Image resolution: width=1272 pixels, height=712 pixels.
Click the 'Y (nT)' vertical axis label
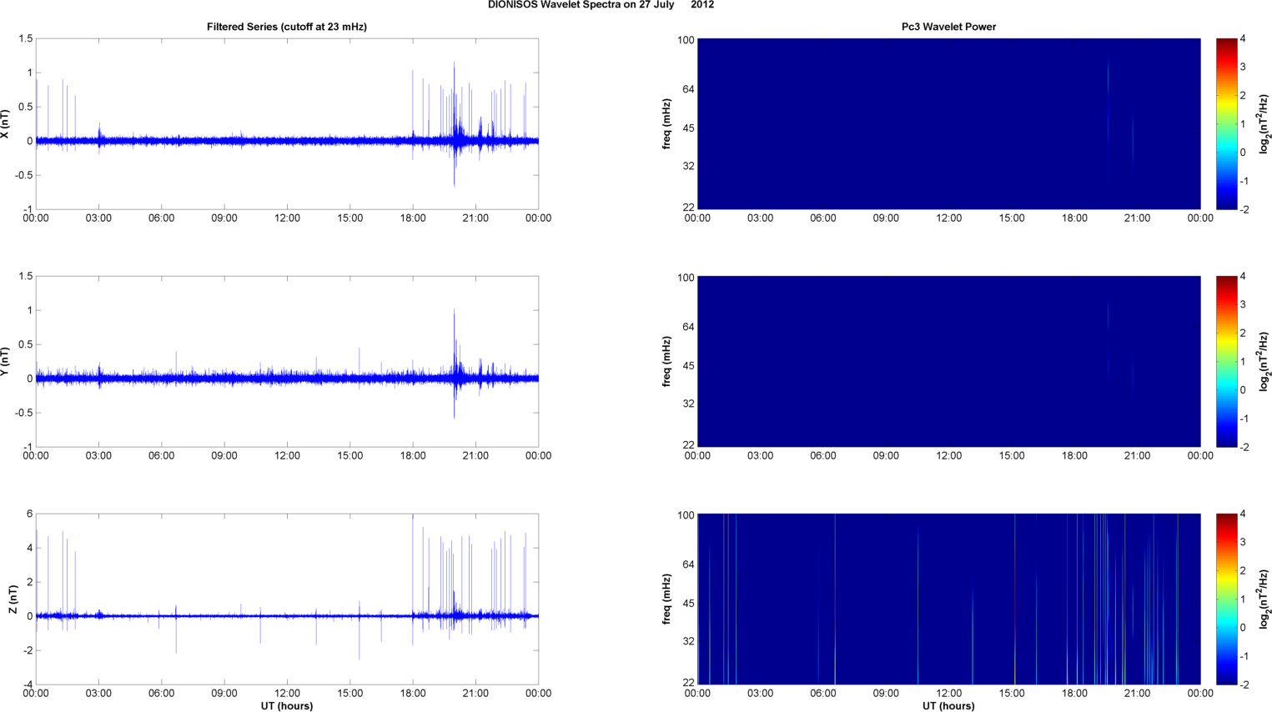click(x=5, y=362)
